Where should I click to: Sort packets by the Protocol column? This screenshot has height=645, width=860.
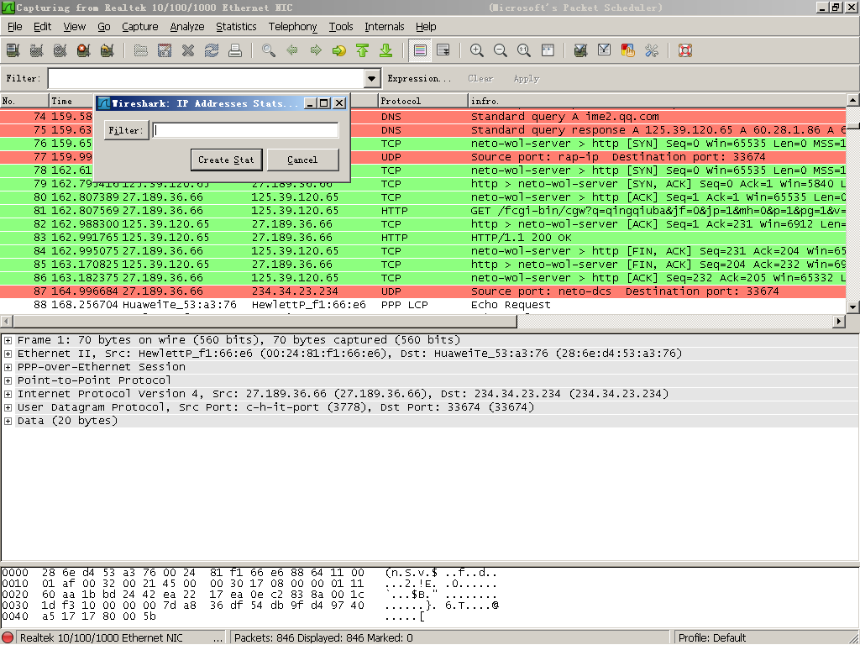point(422,101)
